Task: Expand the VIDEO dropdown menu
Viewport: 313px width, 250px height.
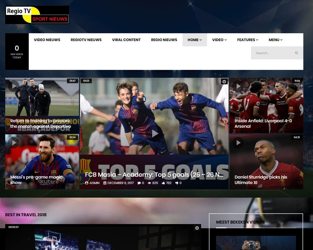Action: 219,40
